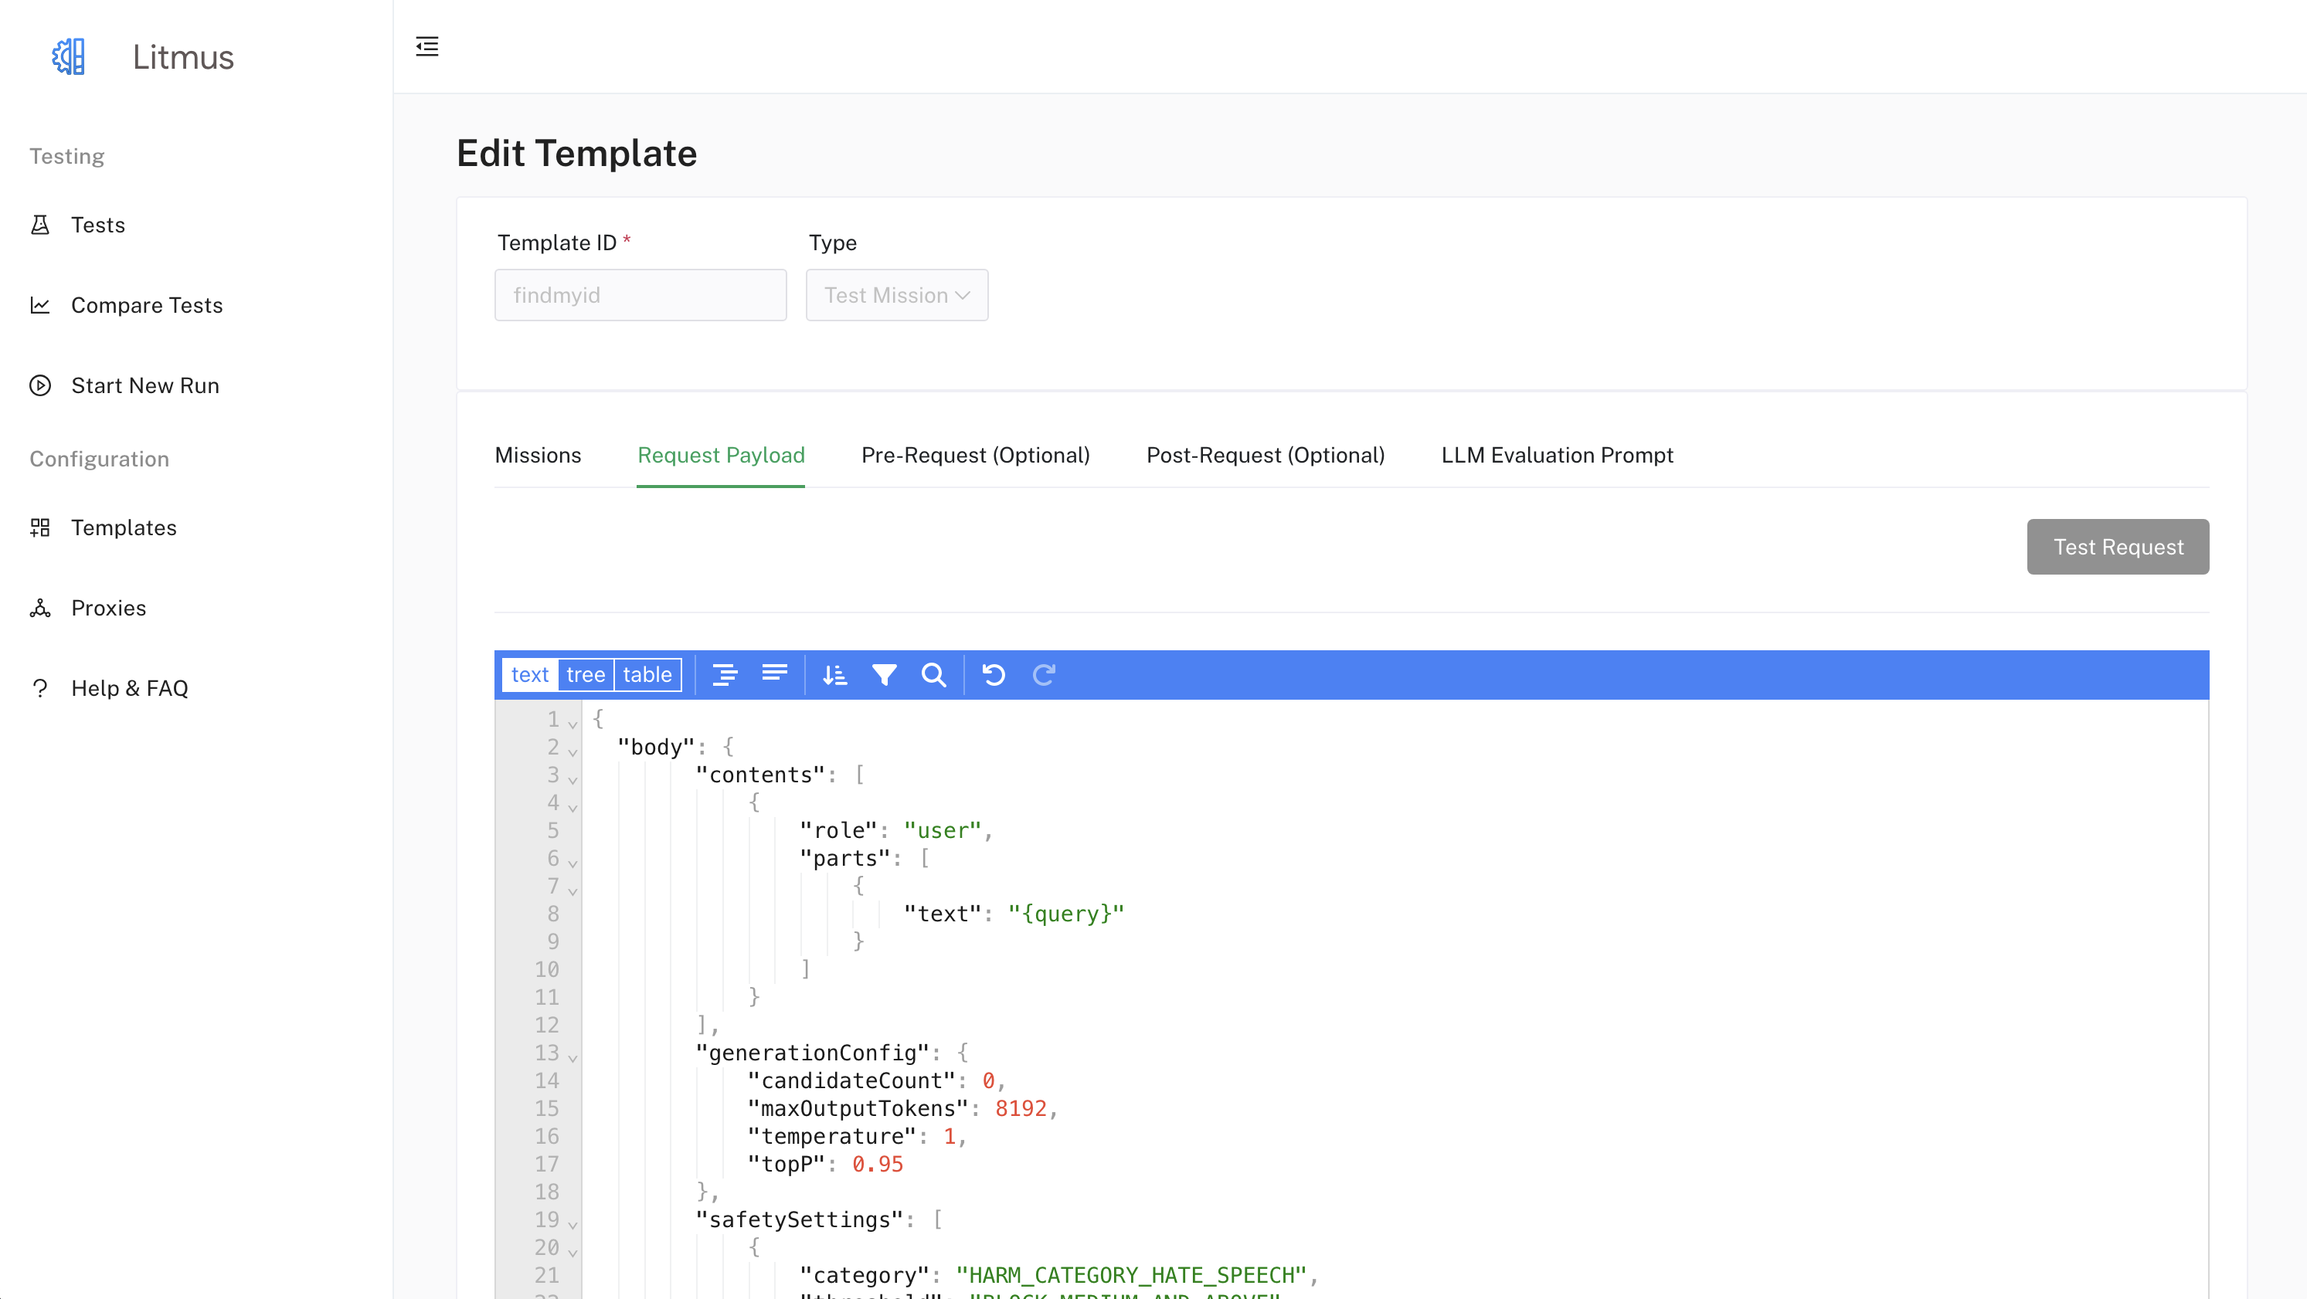Viewport: 2307px width, 1299px height.
Task: Open the Templates configuration page
Action: click(x=124, y=526)
